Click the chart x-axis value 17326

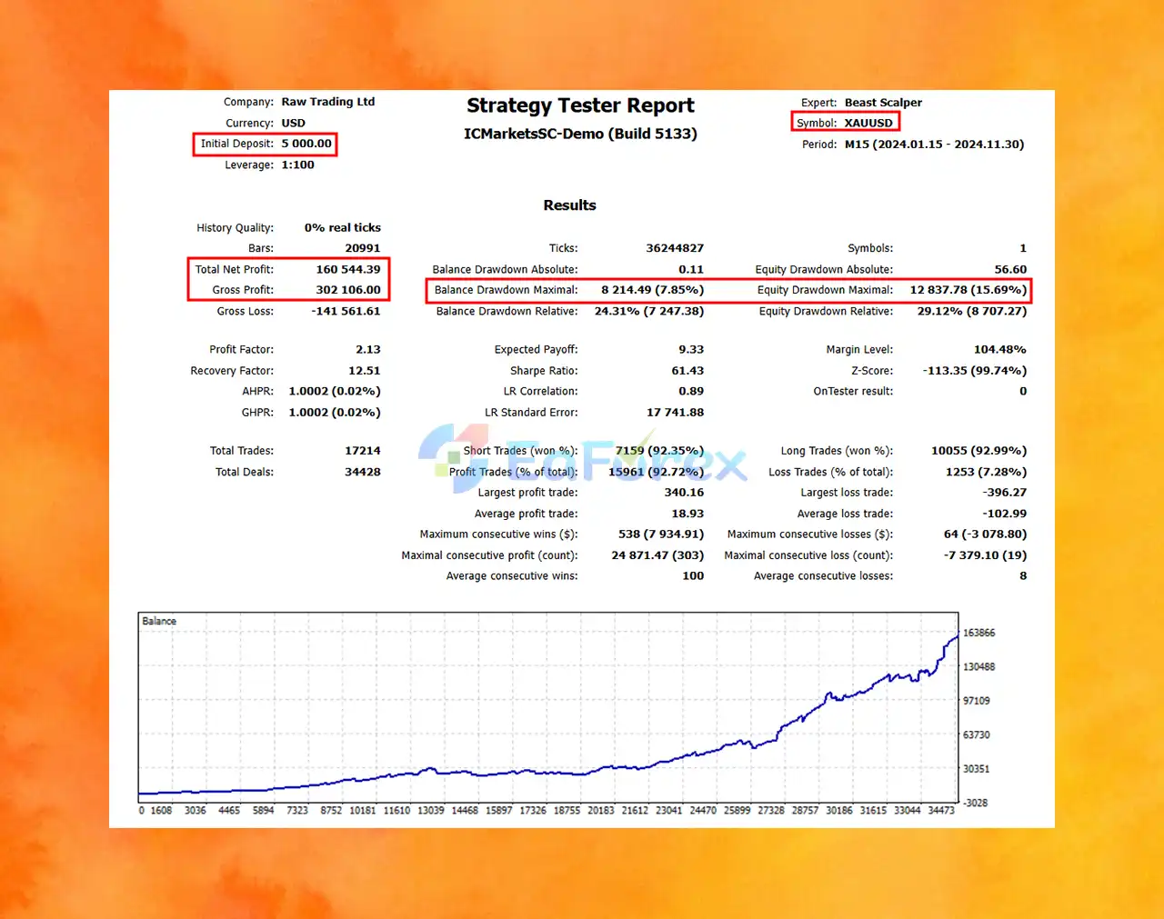pos(533,810)
